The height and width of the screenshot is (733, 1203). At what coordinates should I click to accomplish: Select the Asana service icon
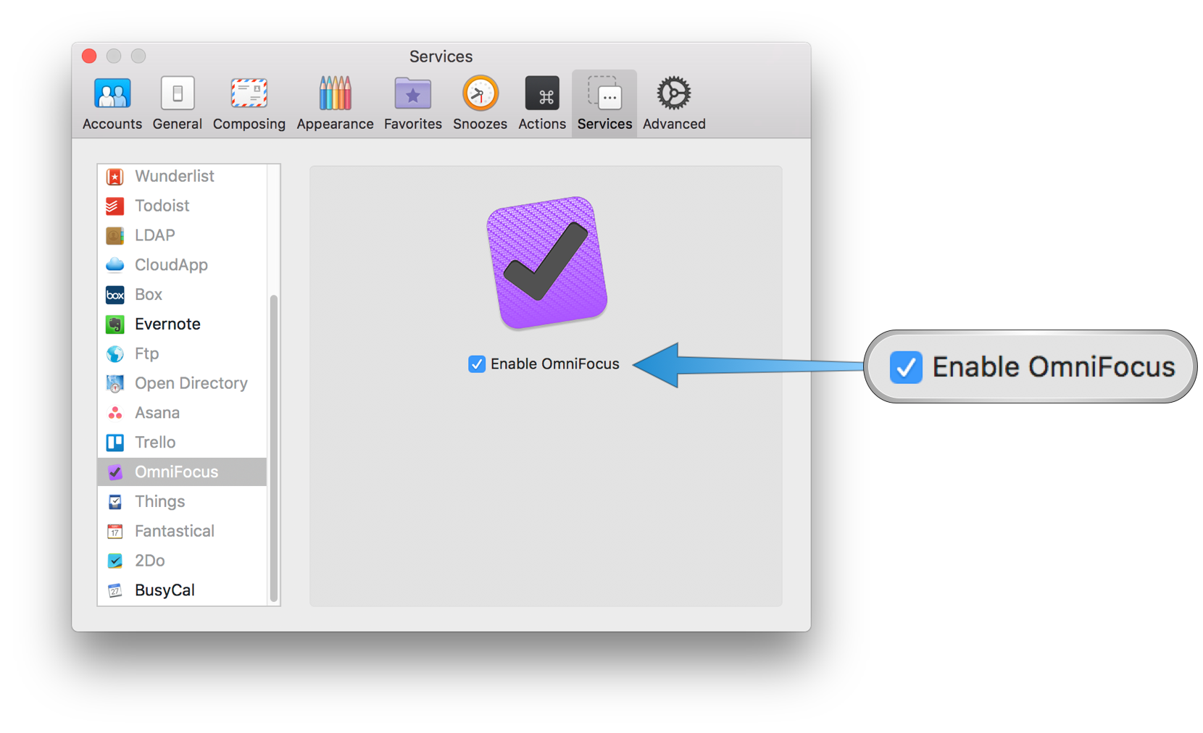[x=115, y=413]
